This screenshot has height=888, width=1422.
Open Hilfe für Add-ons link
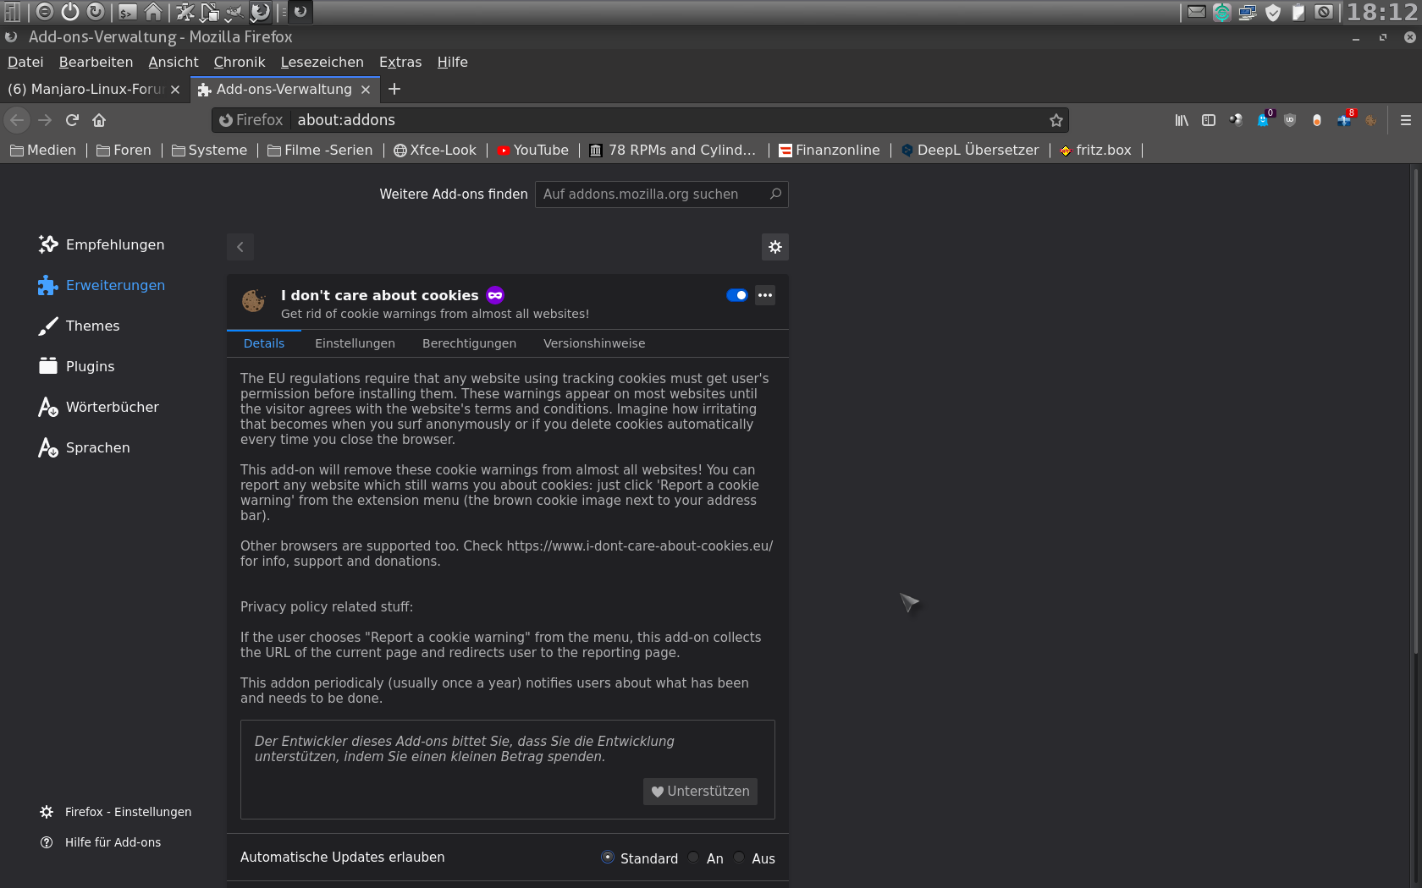pos(113,842)
